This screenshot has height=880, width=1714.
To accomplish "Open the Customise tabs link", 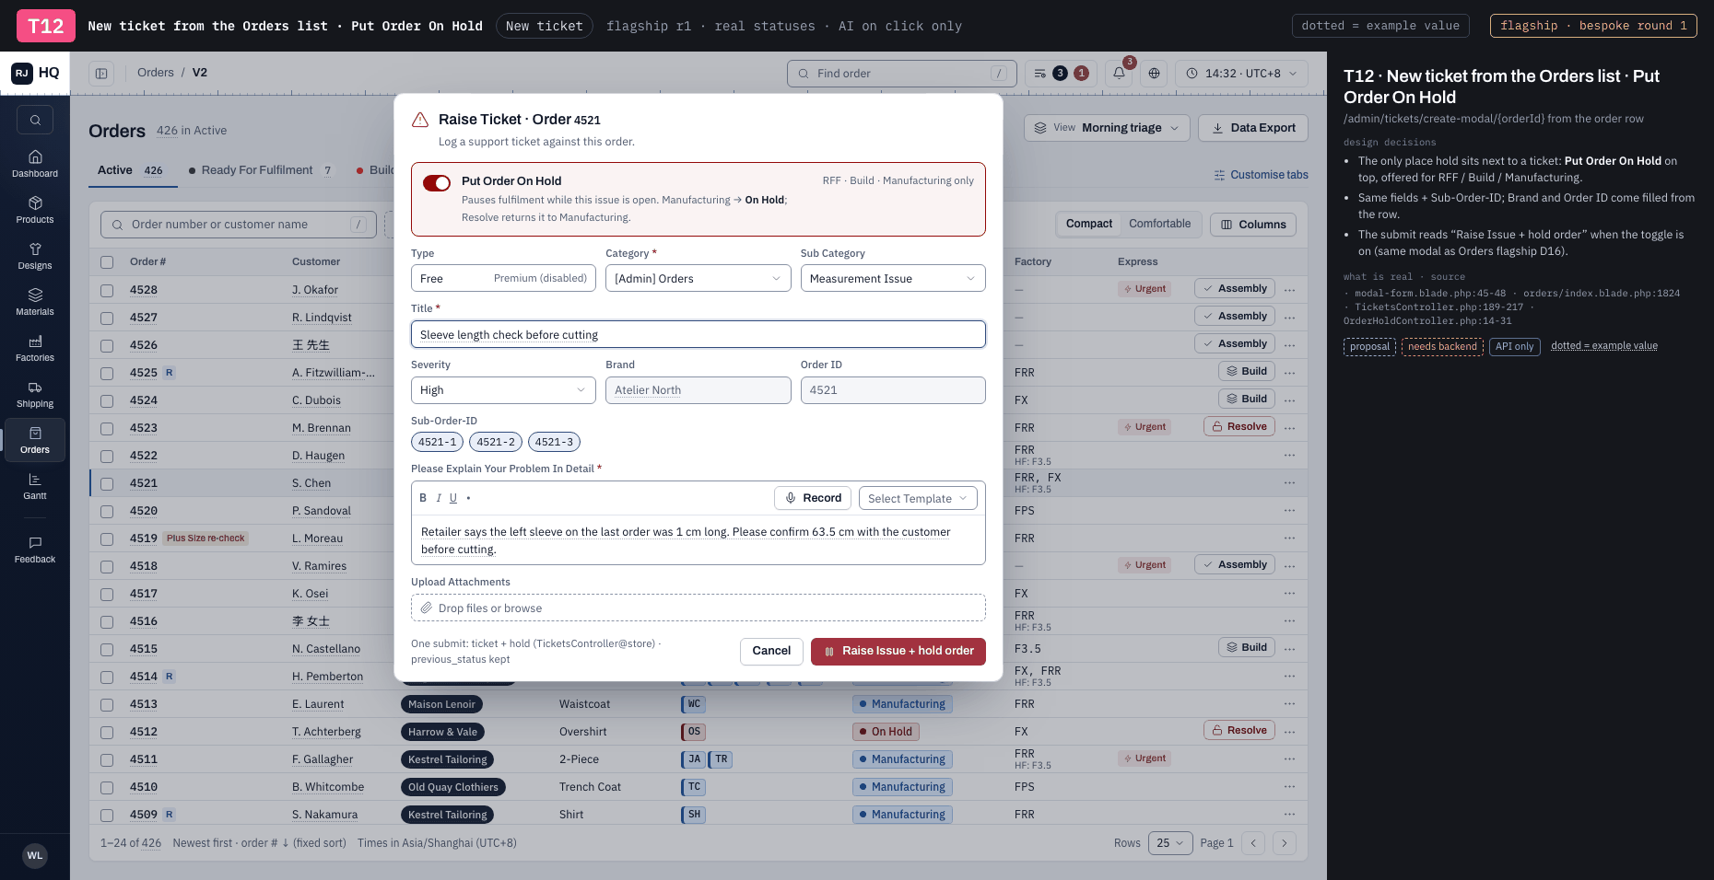I will click(1261, 175).
